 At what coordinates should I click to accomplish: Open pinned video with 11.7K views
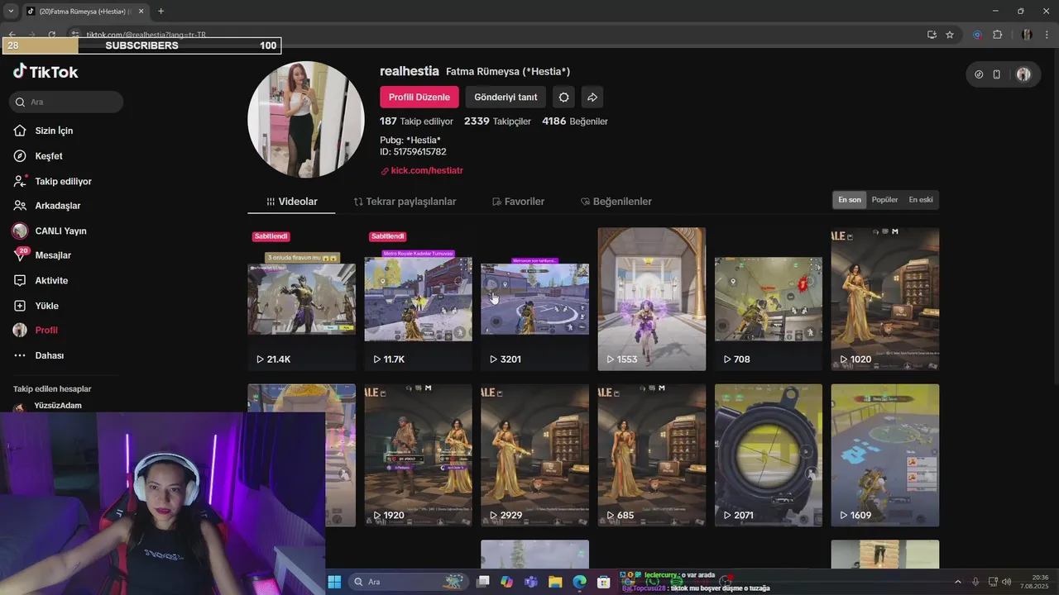tap(419, 299)
